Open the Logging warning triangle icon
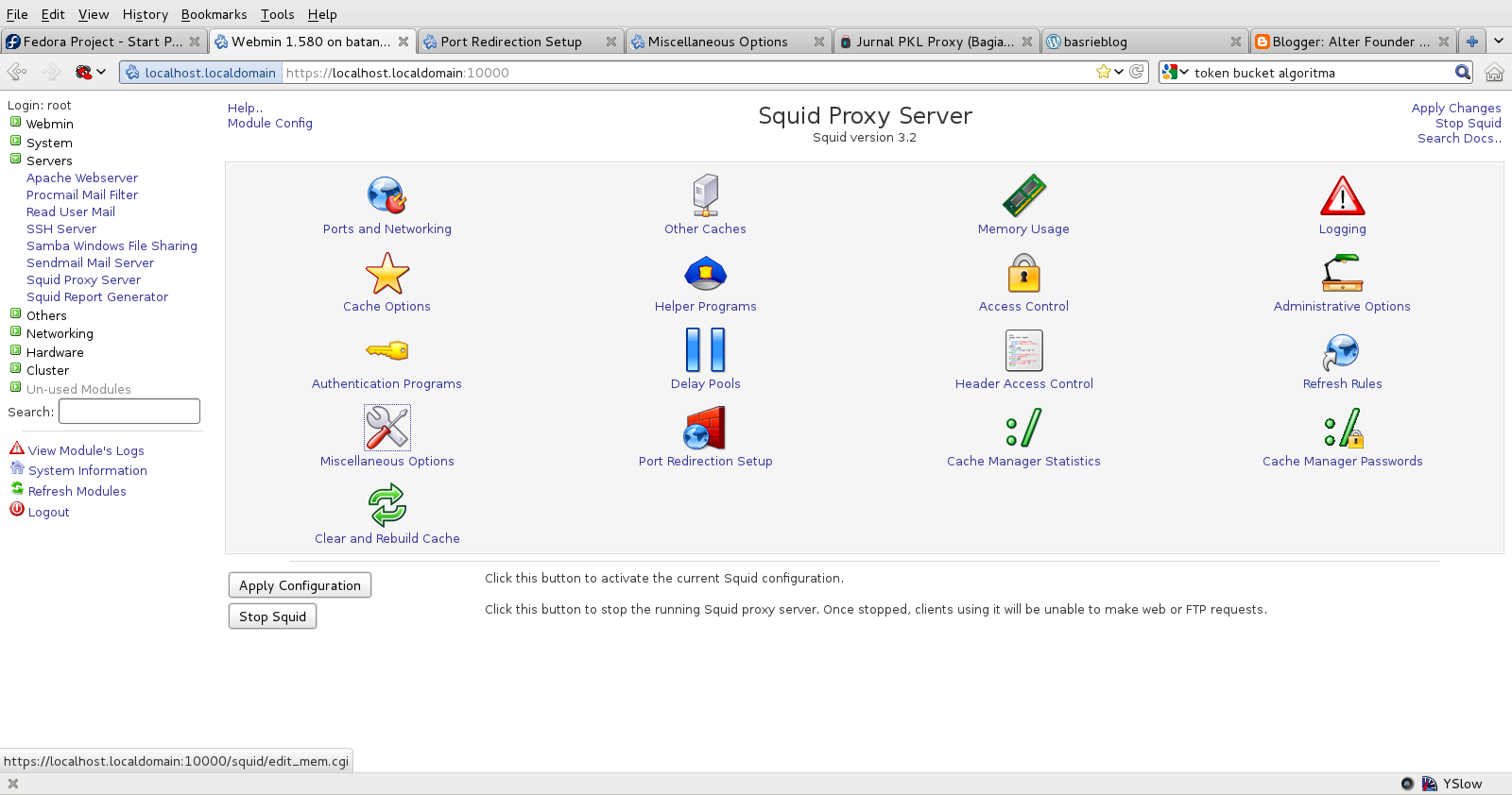Screen dimensions: 1512x795 pyautogui.click(x=1342, y=195)
